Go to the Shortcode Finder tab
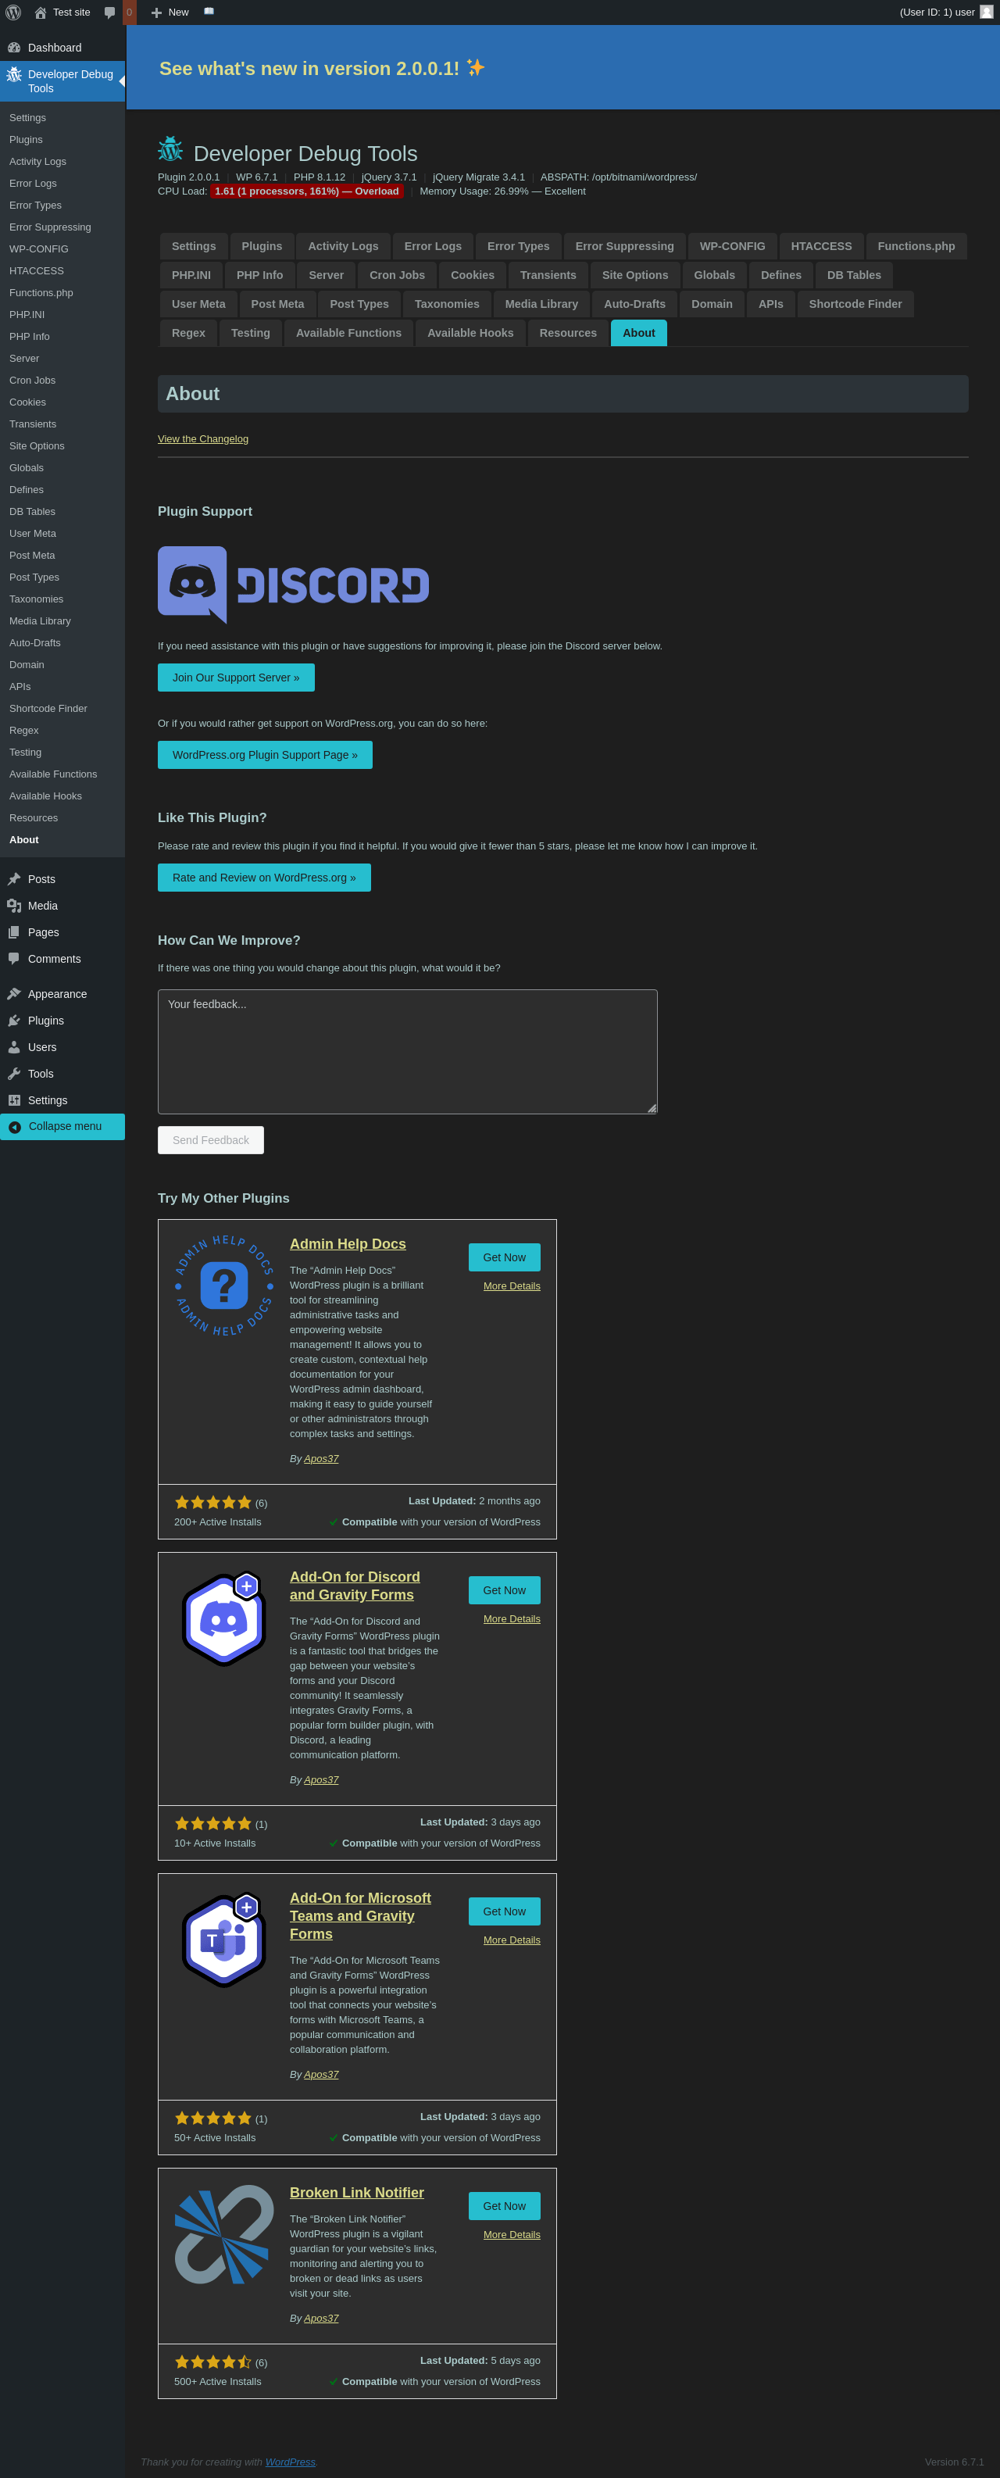 (855, 304)
